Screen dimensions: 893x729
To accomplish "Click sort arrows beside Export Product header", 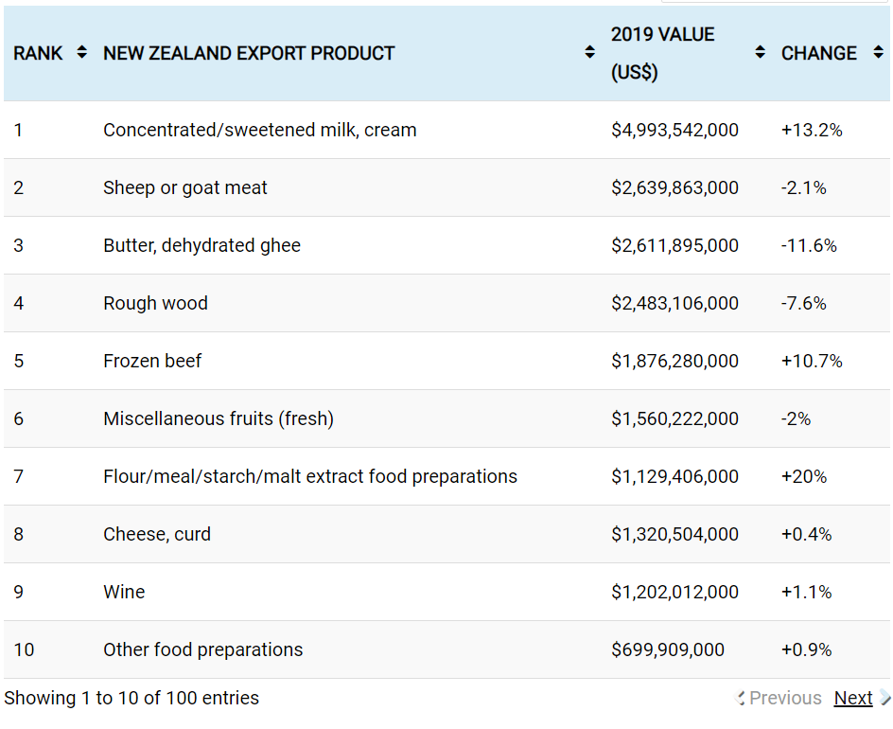I will pyautogui.click(x=590, y=53).
